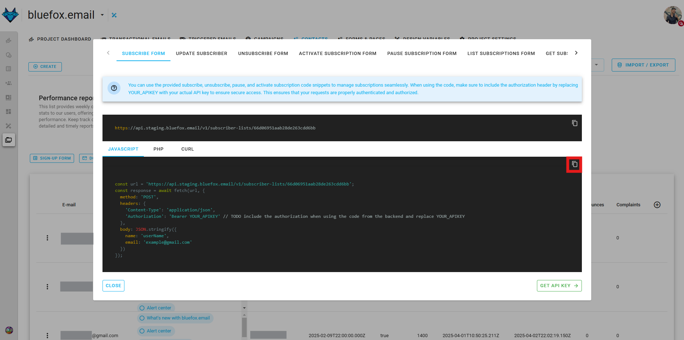The image size is (684, 340).
Task: Select the JavaScript code tab
Action: click(x=123, y=149)
